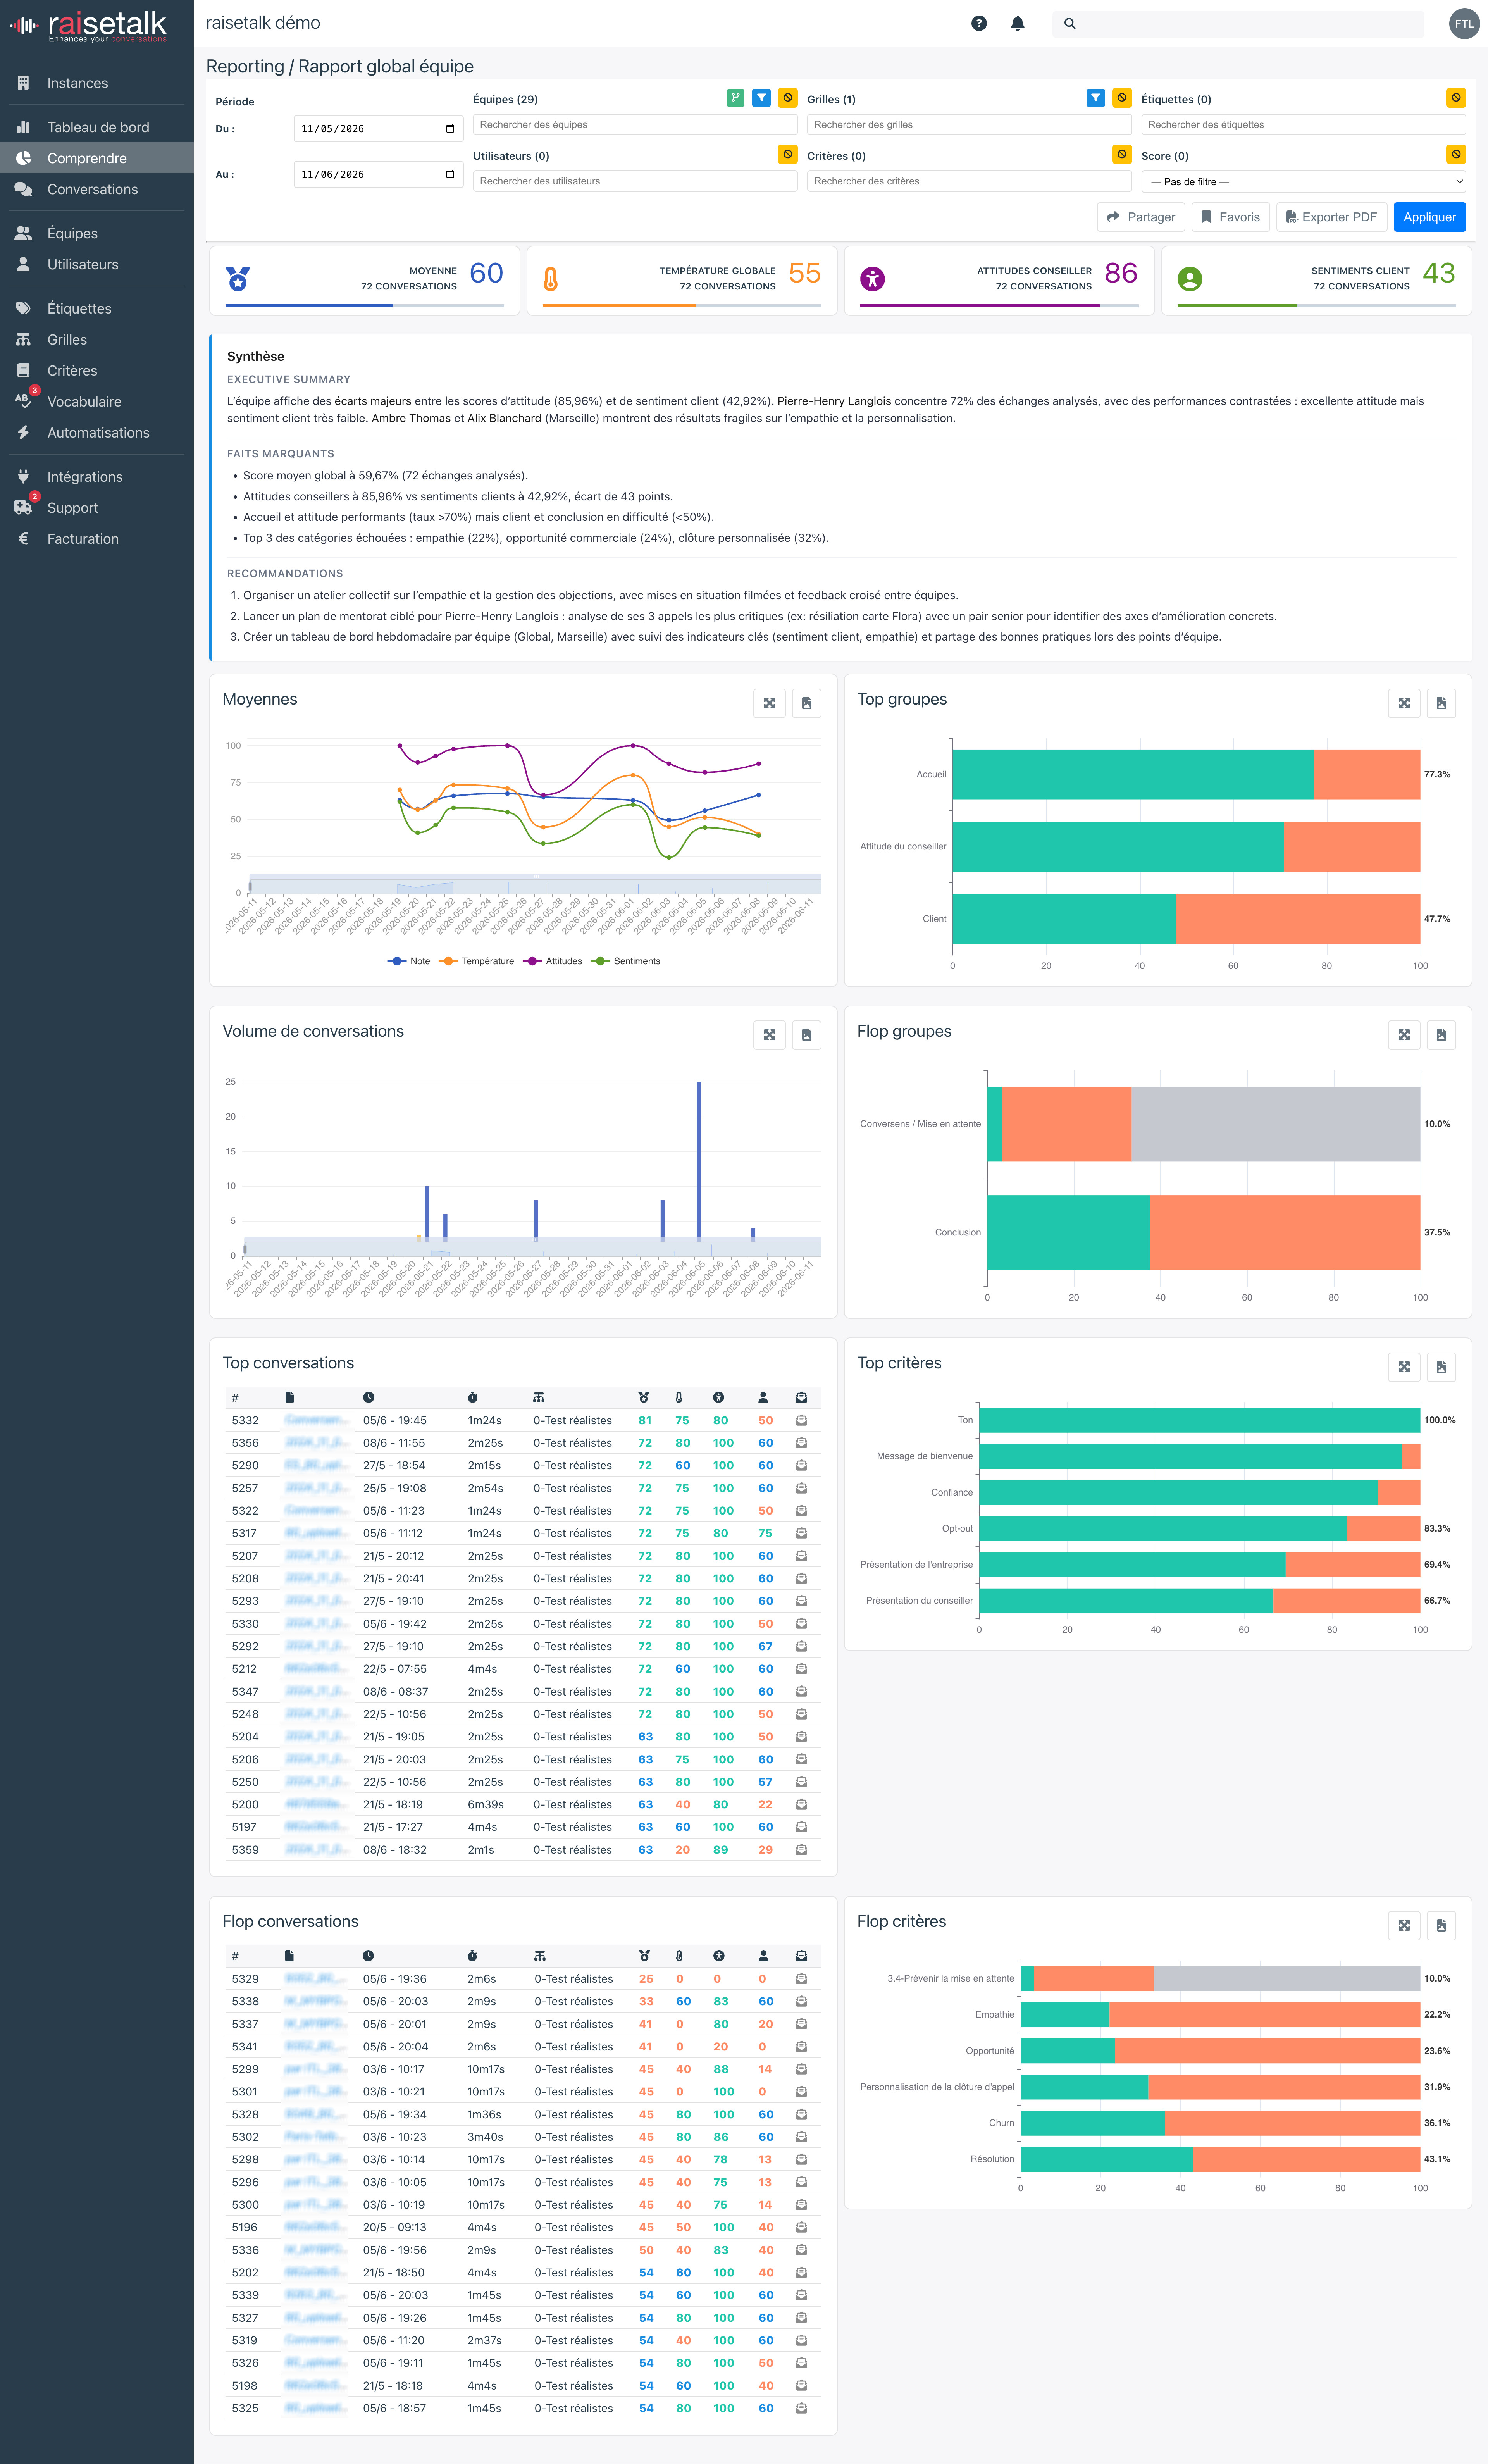
Task: Toggle the Température series in chart legend
Action: tap(477, 961)
